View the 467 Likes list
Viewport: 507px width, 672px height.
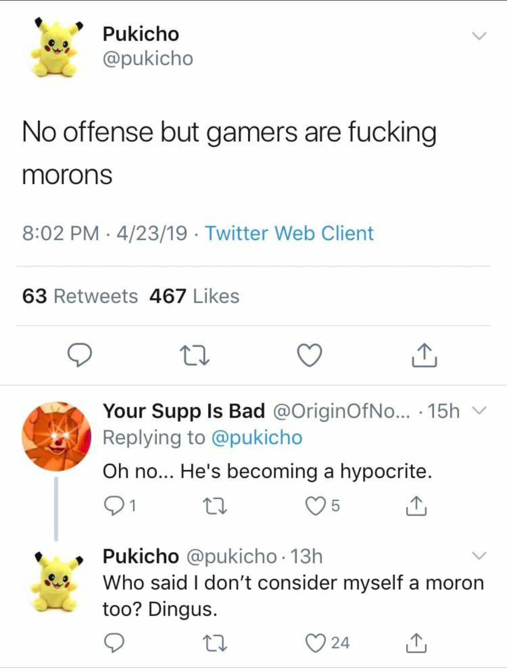194,296
